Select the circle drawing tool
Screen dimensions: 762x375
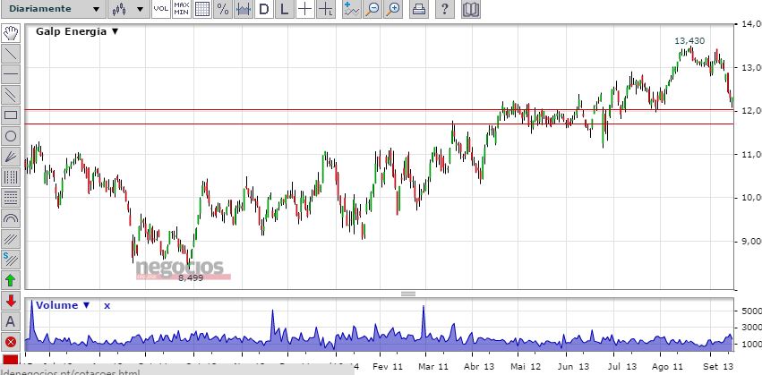[x=11, y=136]
